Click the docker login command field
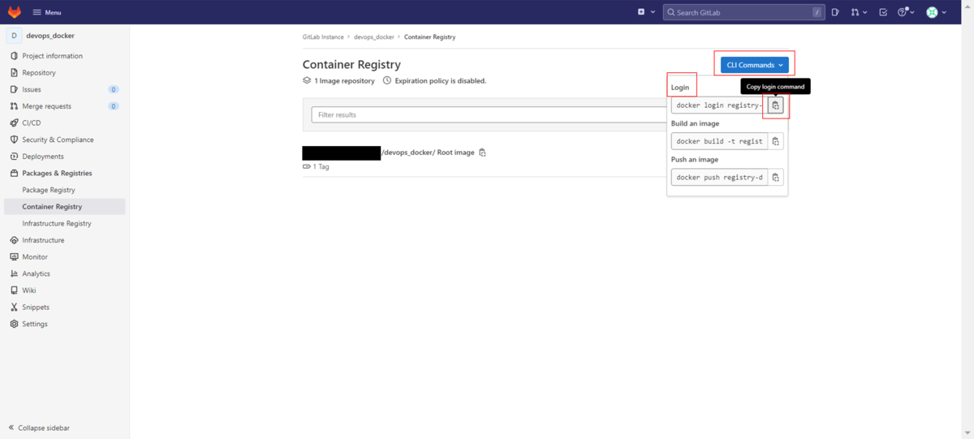Screen dimensions: 974x439 pyautogui.click(x=719, y=105)
